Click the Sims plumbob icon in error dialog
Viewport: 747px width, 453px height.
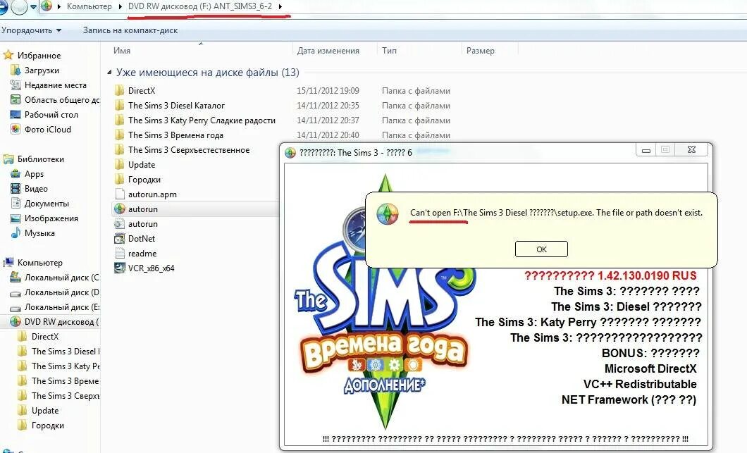(388, 214)
